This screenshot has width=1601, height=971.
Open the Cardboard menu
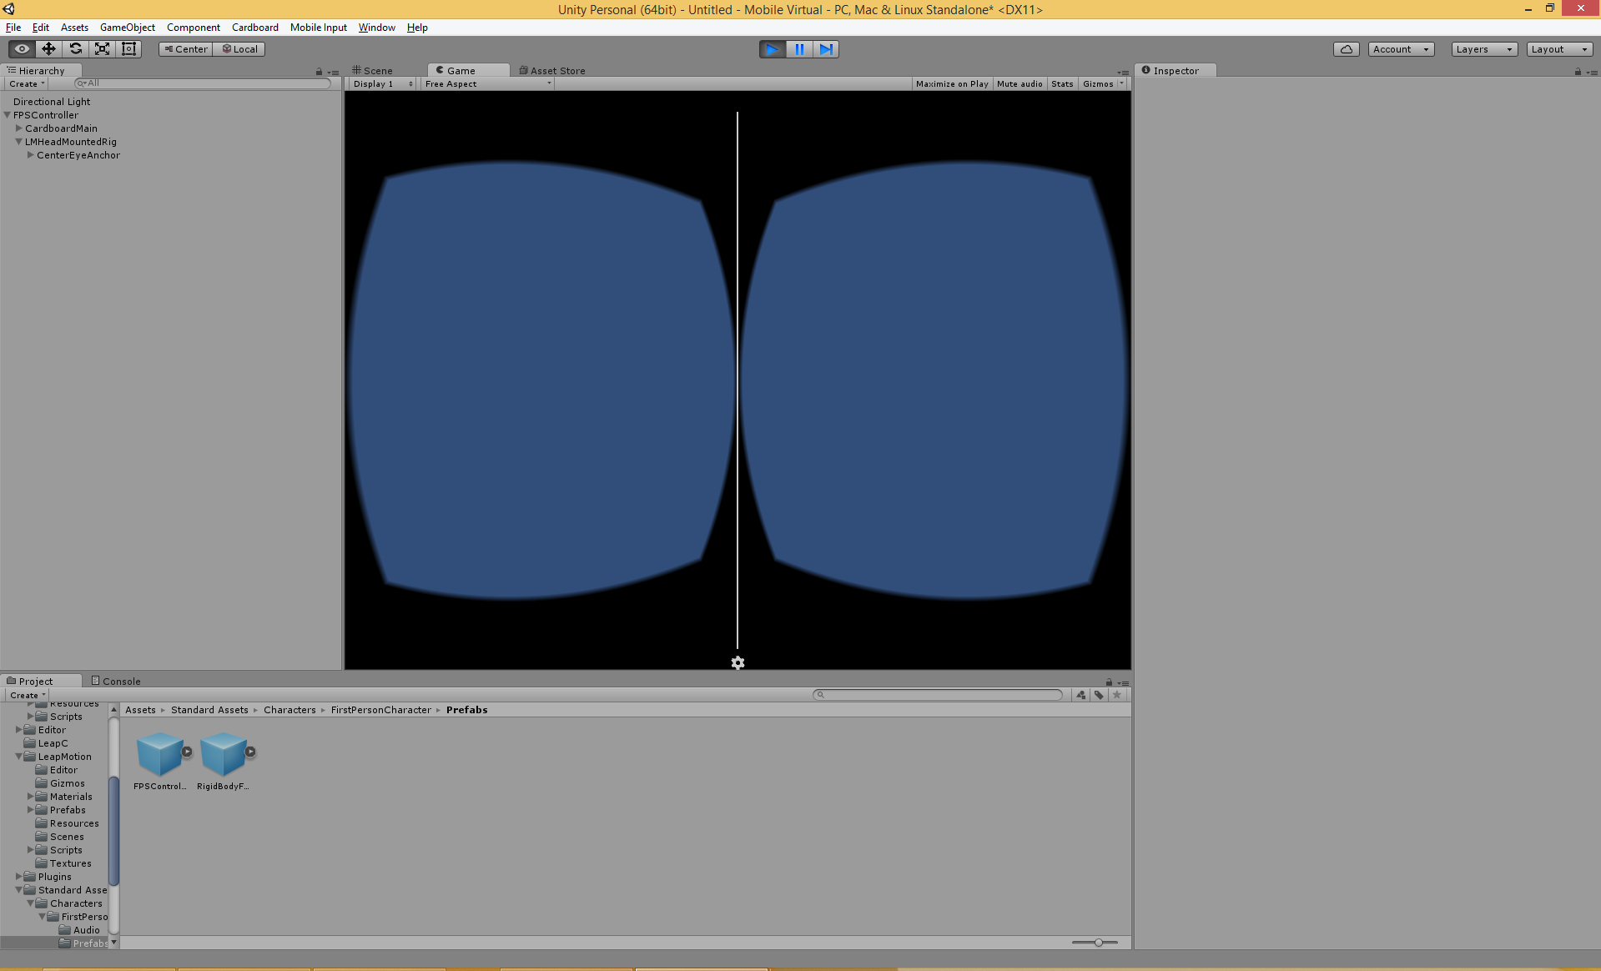point(255,28)
